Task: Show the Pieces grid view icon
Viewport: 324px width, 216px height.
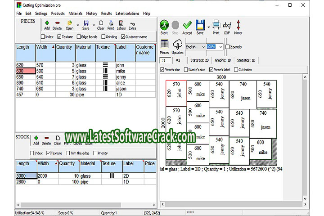Action: [164, 47]
